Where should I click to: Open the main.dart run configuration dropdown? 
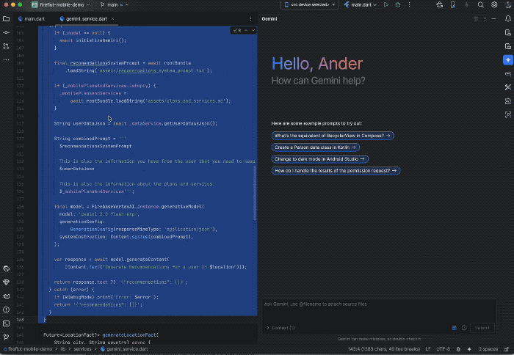pos(361,5)
